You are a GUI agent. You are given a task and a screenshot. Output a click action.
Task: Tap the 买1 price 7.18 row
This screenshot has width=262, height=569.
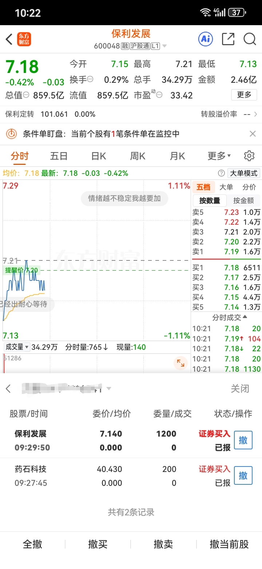click(226, 268)
